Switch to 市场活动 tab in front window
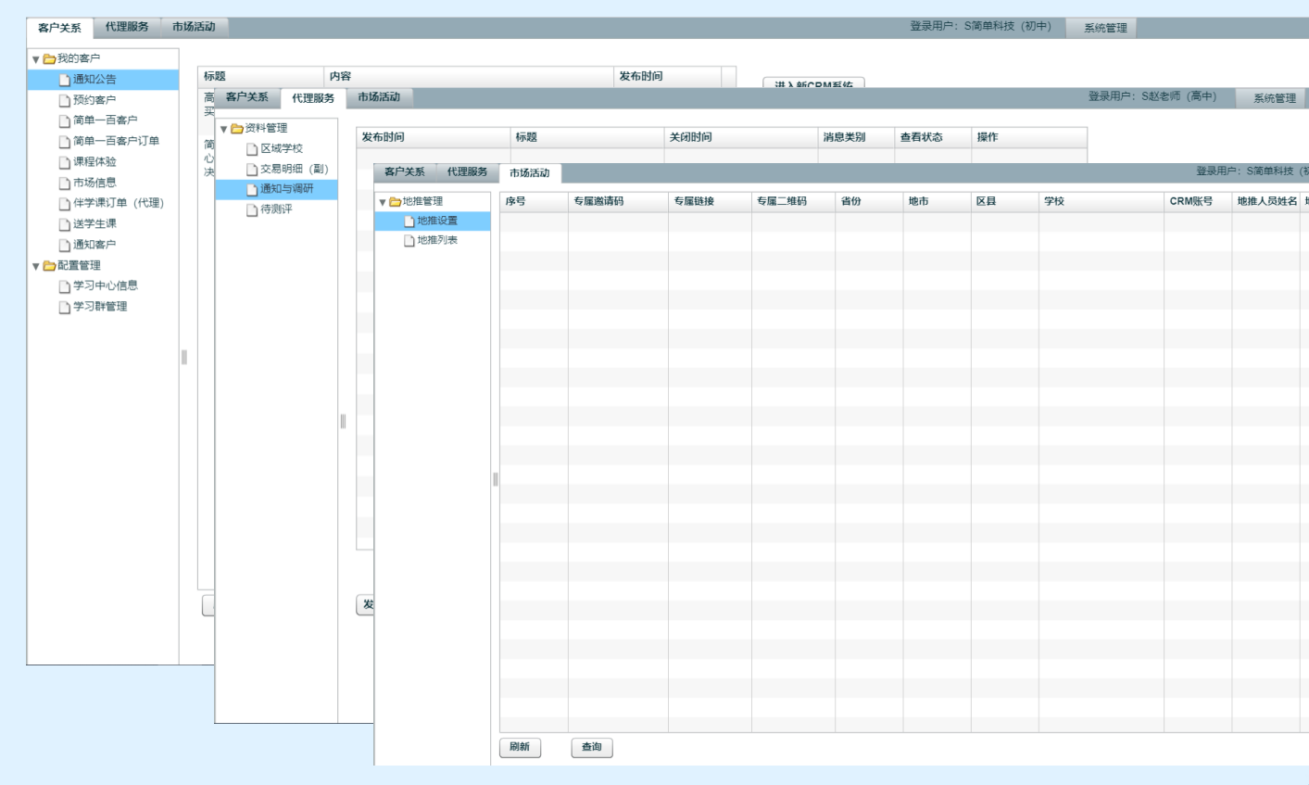Image resolution: width=1309 pixels, height=785 pixels. (529, 173)
